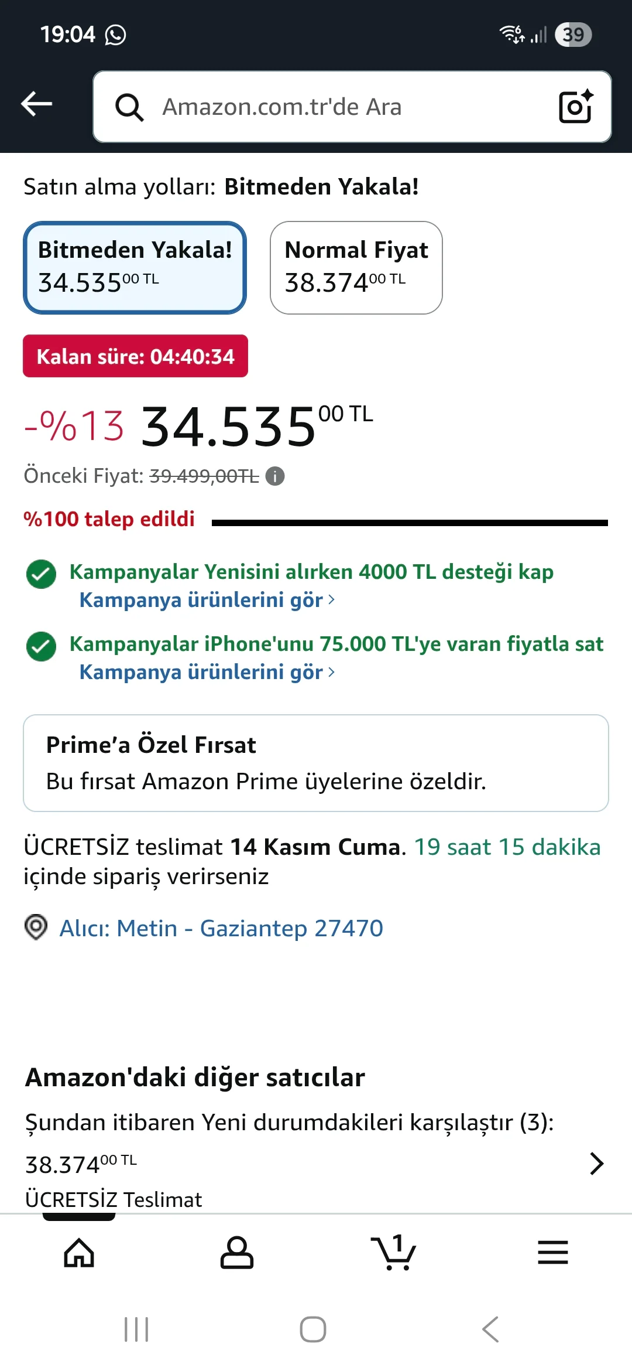Image resolution: width=632 pixels, height=1371 pixels.
Task: Open the shopping cart
Action: pyautogui.click(x=394, y=1253)
